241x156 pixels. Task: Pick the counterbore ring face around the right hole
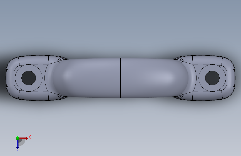(202, 78)
